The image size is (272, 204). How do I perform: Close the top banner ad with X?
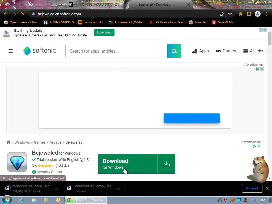[265, 30]
